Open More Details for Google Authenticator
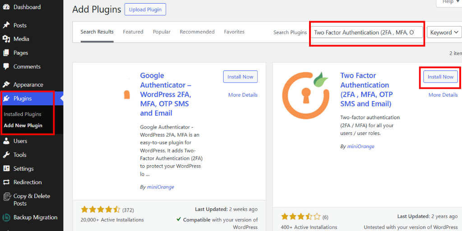 pyautogui.click(x=243, y=95)
